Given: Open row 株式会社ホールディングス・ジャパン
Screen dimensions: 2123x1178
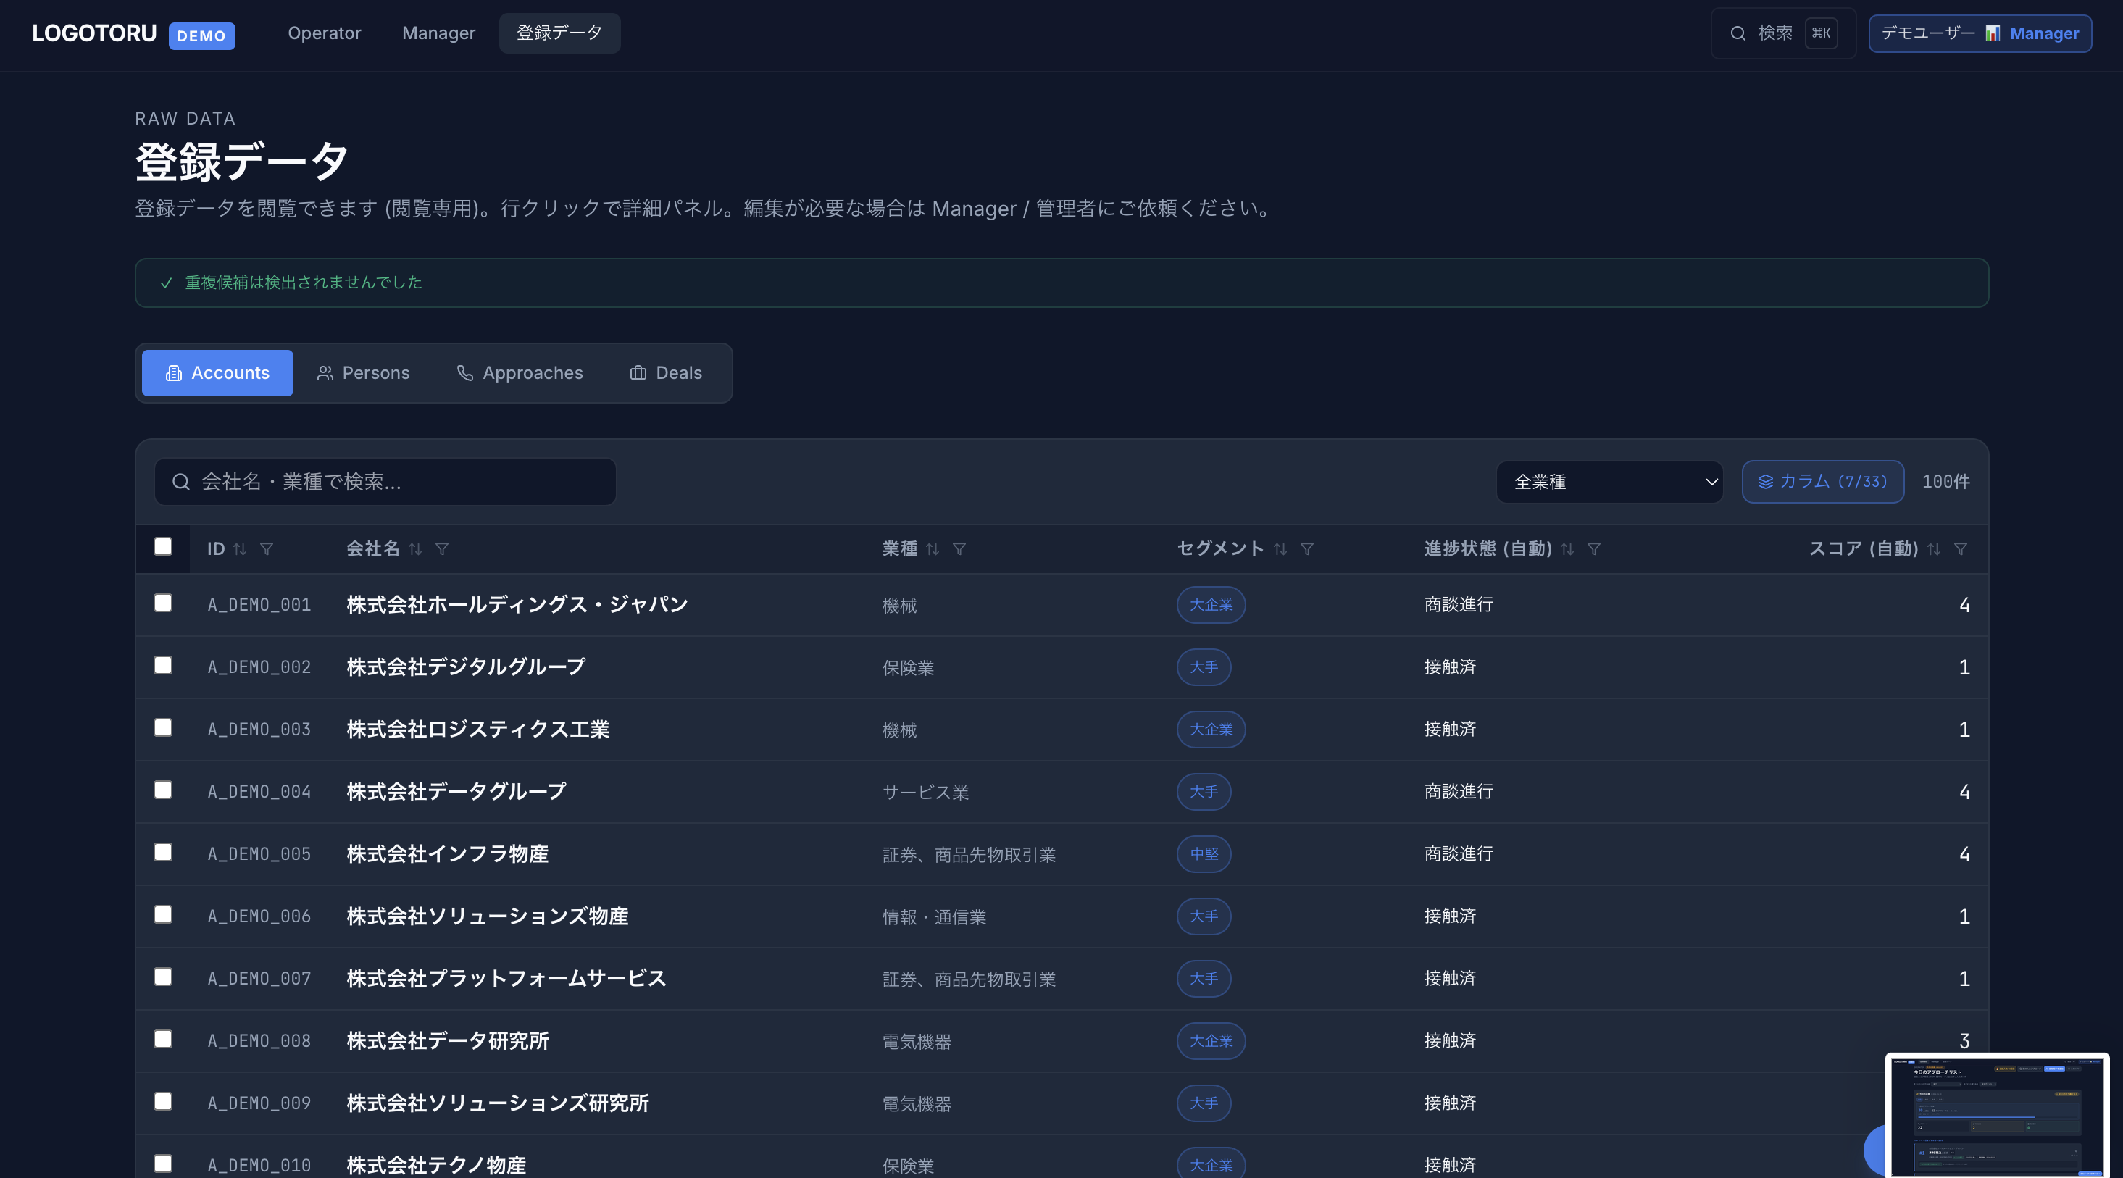Looking at the screenshot, I should 1062,605.
